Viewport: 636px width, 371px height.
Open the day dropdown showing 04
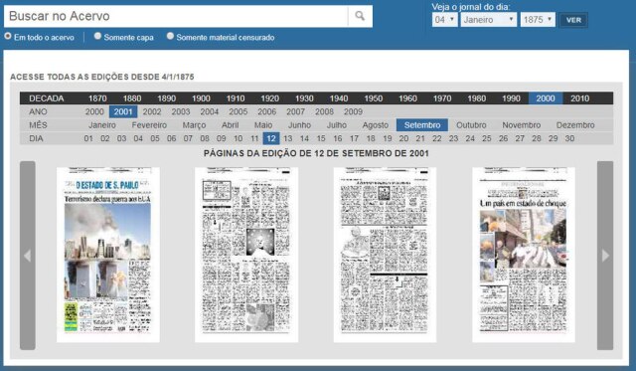pos(444,20)
